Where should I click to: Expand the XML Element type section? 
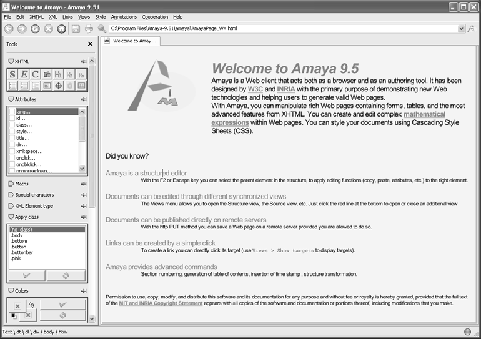coord(11,206)
